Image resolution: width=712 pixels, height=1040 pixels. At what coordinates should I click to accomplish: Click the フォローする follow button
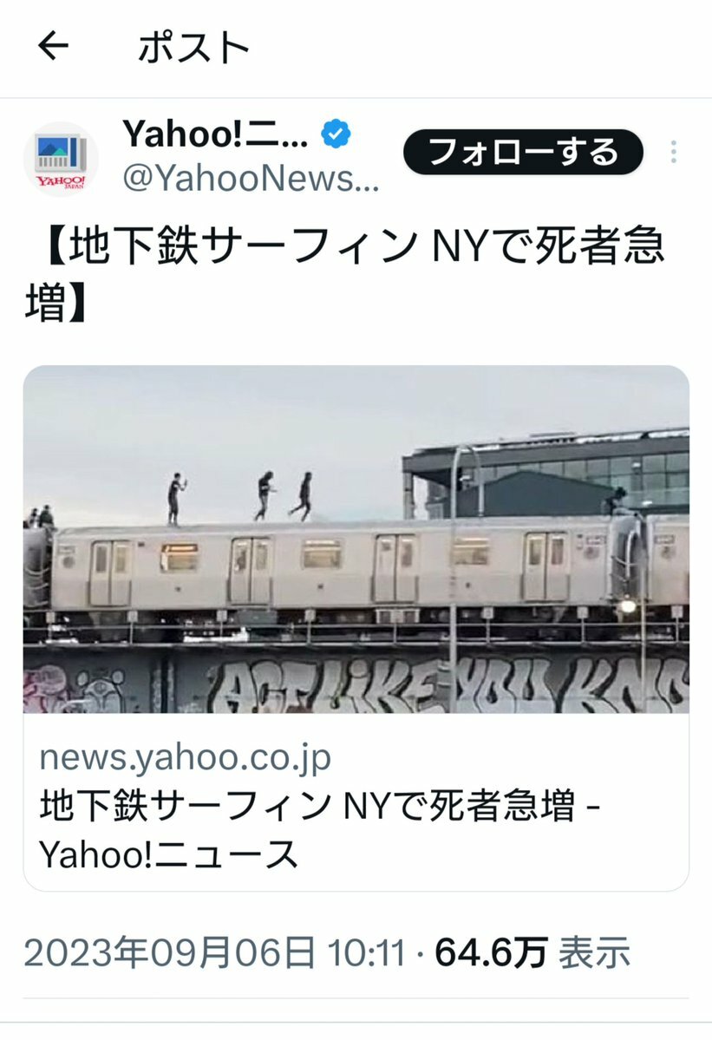pyautogui.click(x=523, y=152)
